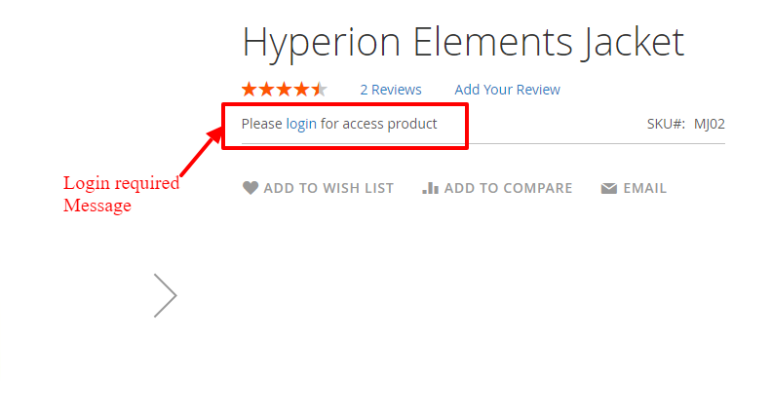Follow the login link in the message

[301, 124]
